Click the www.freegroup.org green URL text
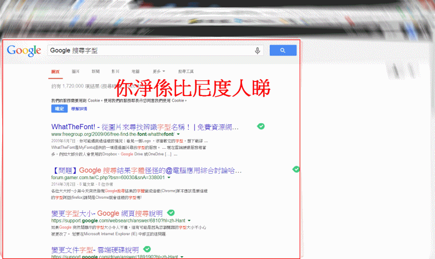The image size is (435, 259). (x=113, y=134)
